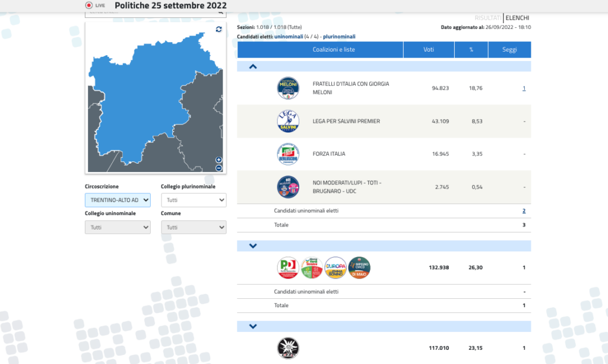608x364 pixels.
Task: Click the Impegno Civico Di Maio logo
Action: (359, 267)
